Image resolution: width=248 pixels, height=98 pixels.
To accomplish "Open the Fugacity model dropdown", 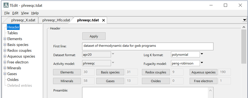I will [202, 63].
